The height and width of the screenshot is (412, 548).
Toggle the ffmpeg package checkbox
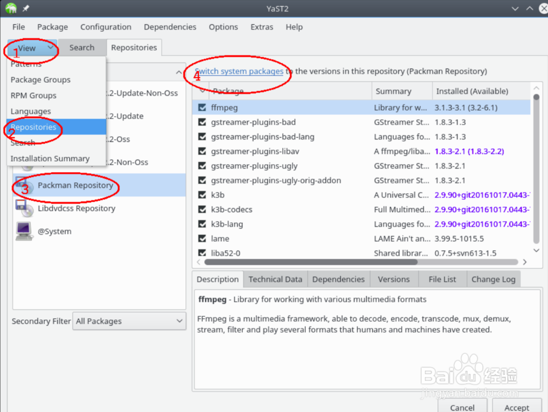coord(202,108)
